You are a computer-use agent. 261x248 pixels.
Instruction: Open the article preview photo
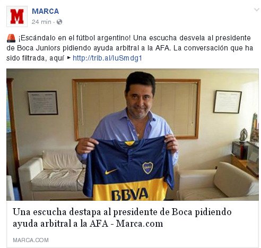133,134
